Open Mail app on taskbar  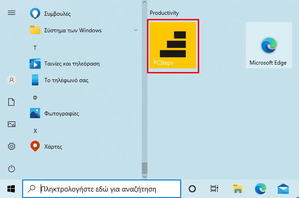(283, 189)
